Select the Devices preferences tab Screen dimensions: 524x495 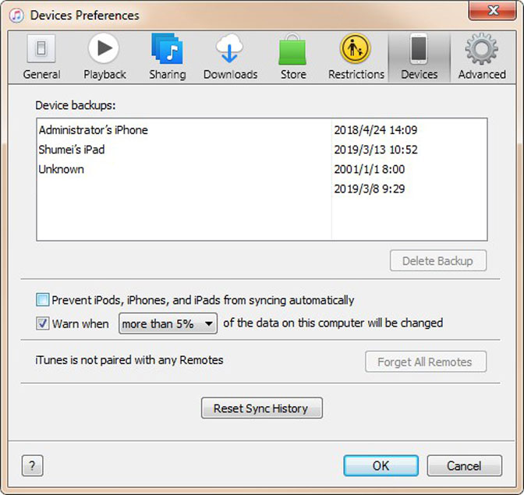(419, 57)
